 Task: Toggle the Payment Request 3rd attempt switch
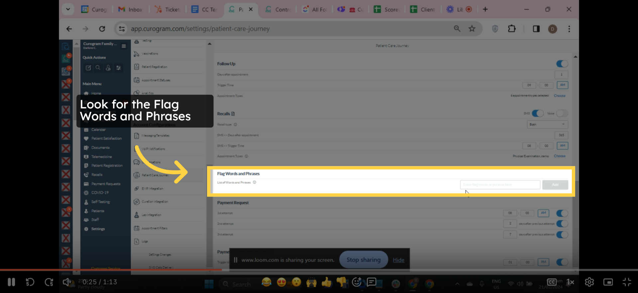click(562, 234)
